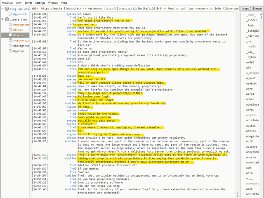Select the #linux channel in tree
This screenshot has height=198, width=264.
pyautogui.click(x=18, y=35)
